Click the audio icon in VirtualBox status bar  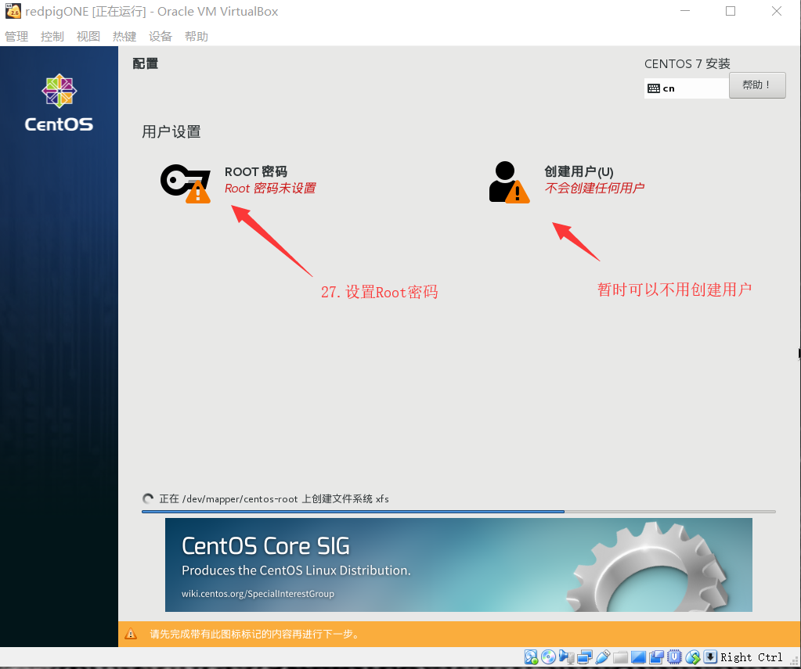click(565, 656)
